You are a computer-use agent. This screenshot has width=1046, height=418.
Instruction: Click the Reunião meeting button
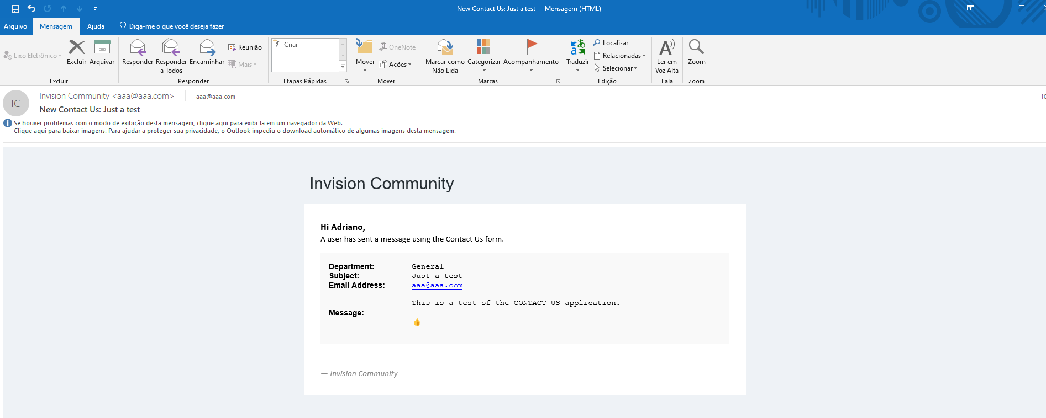click(x=245, y=47)
